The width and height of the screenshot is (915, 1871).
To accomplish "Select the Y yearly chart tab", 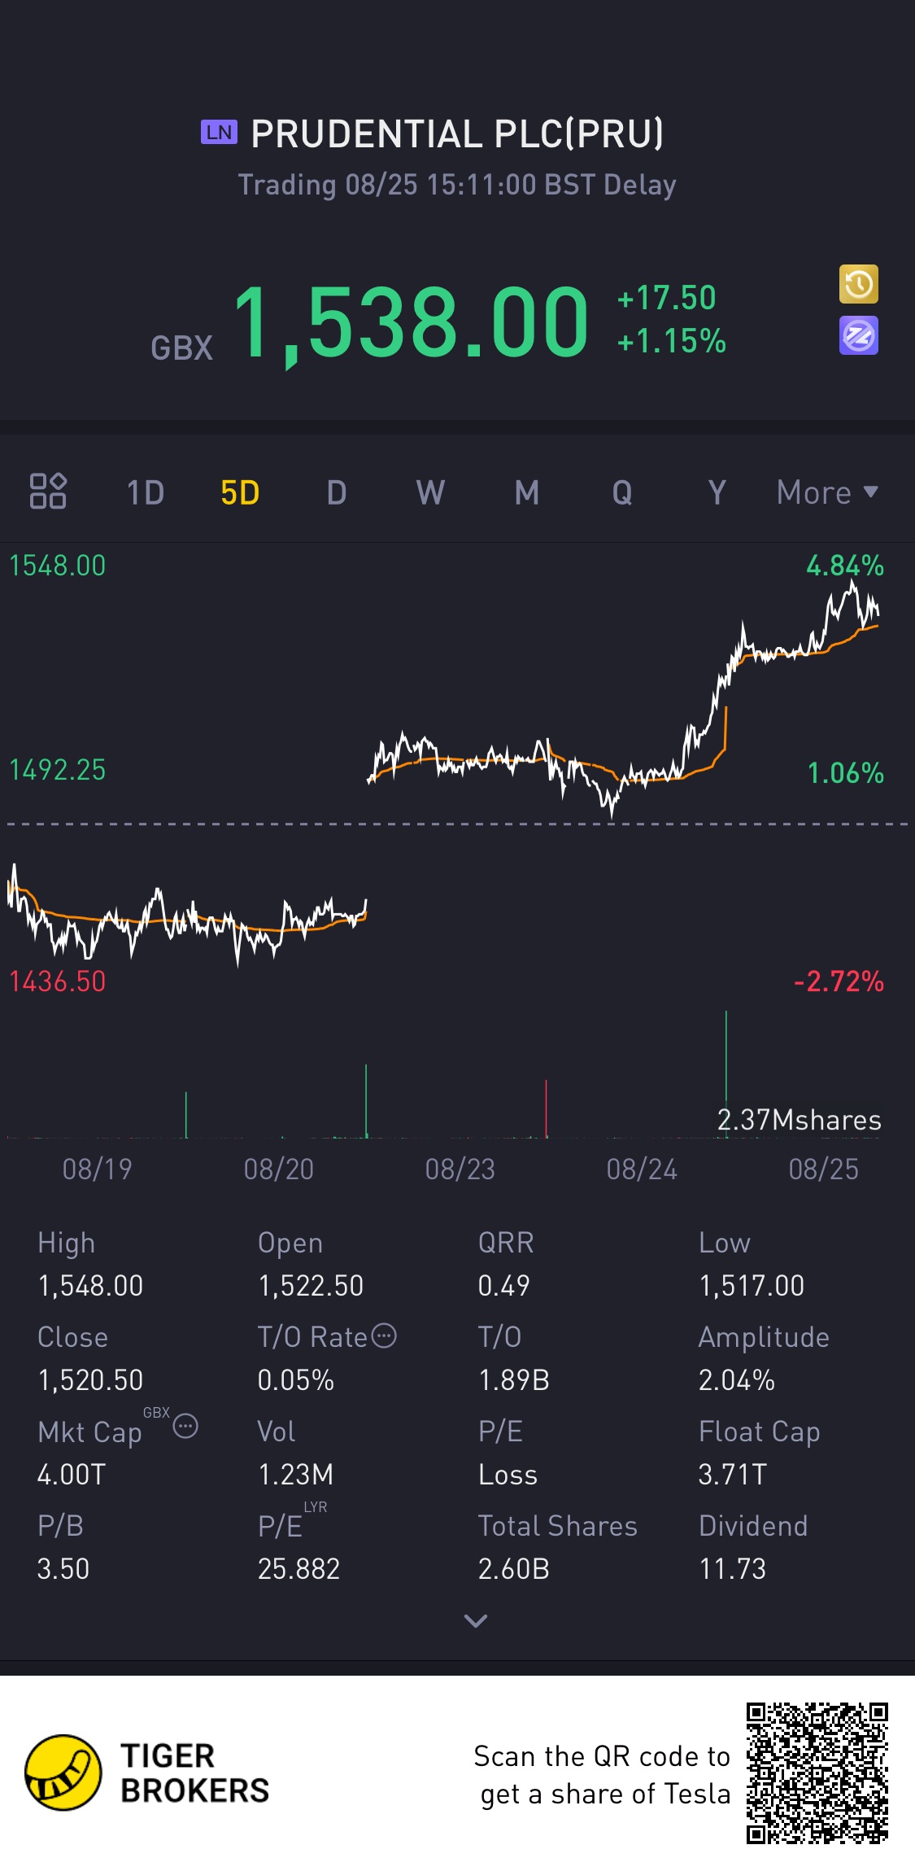I will [x=717, y=492].
